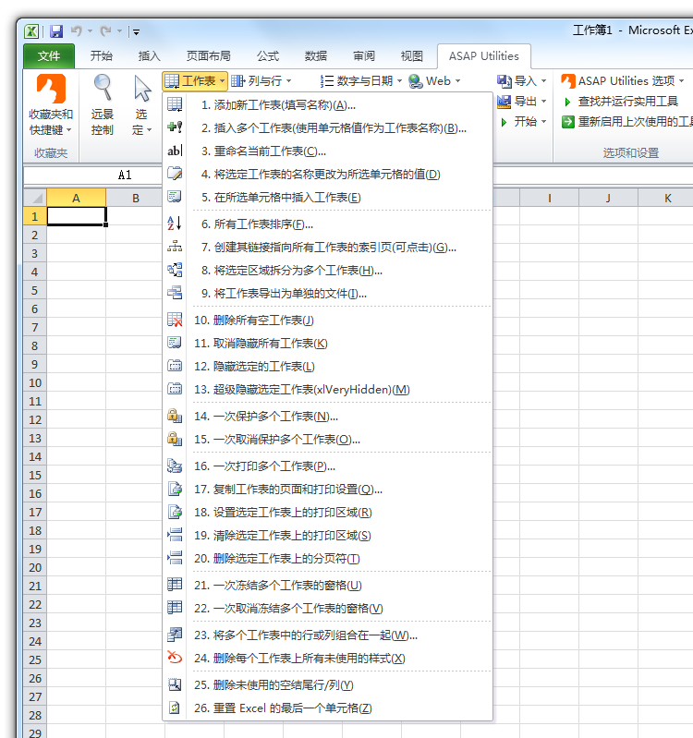The image size is (693, 738).
Task: Click the rename sheet 'ab' icon
Action: coord(175,151)
